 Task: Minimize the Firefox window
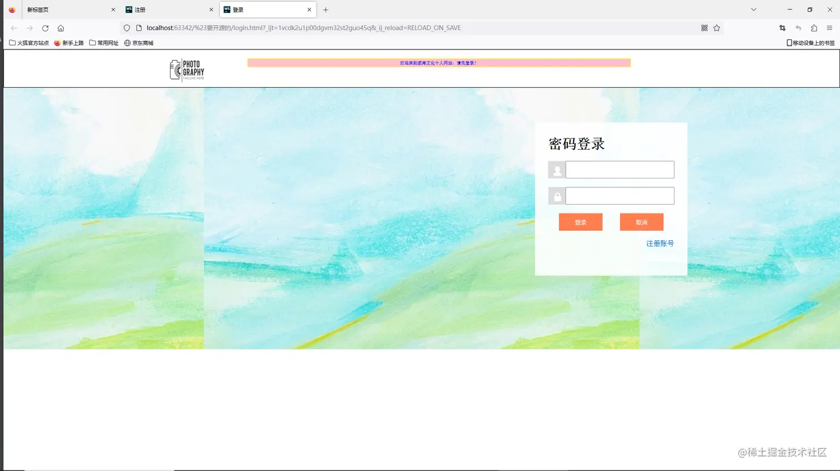click(x=789, y=9)
